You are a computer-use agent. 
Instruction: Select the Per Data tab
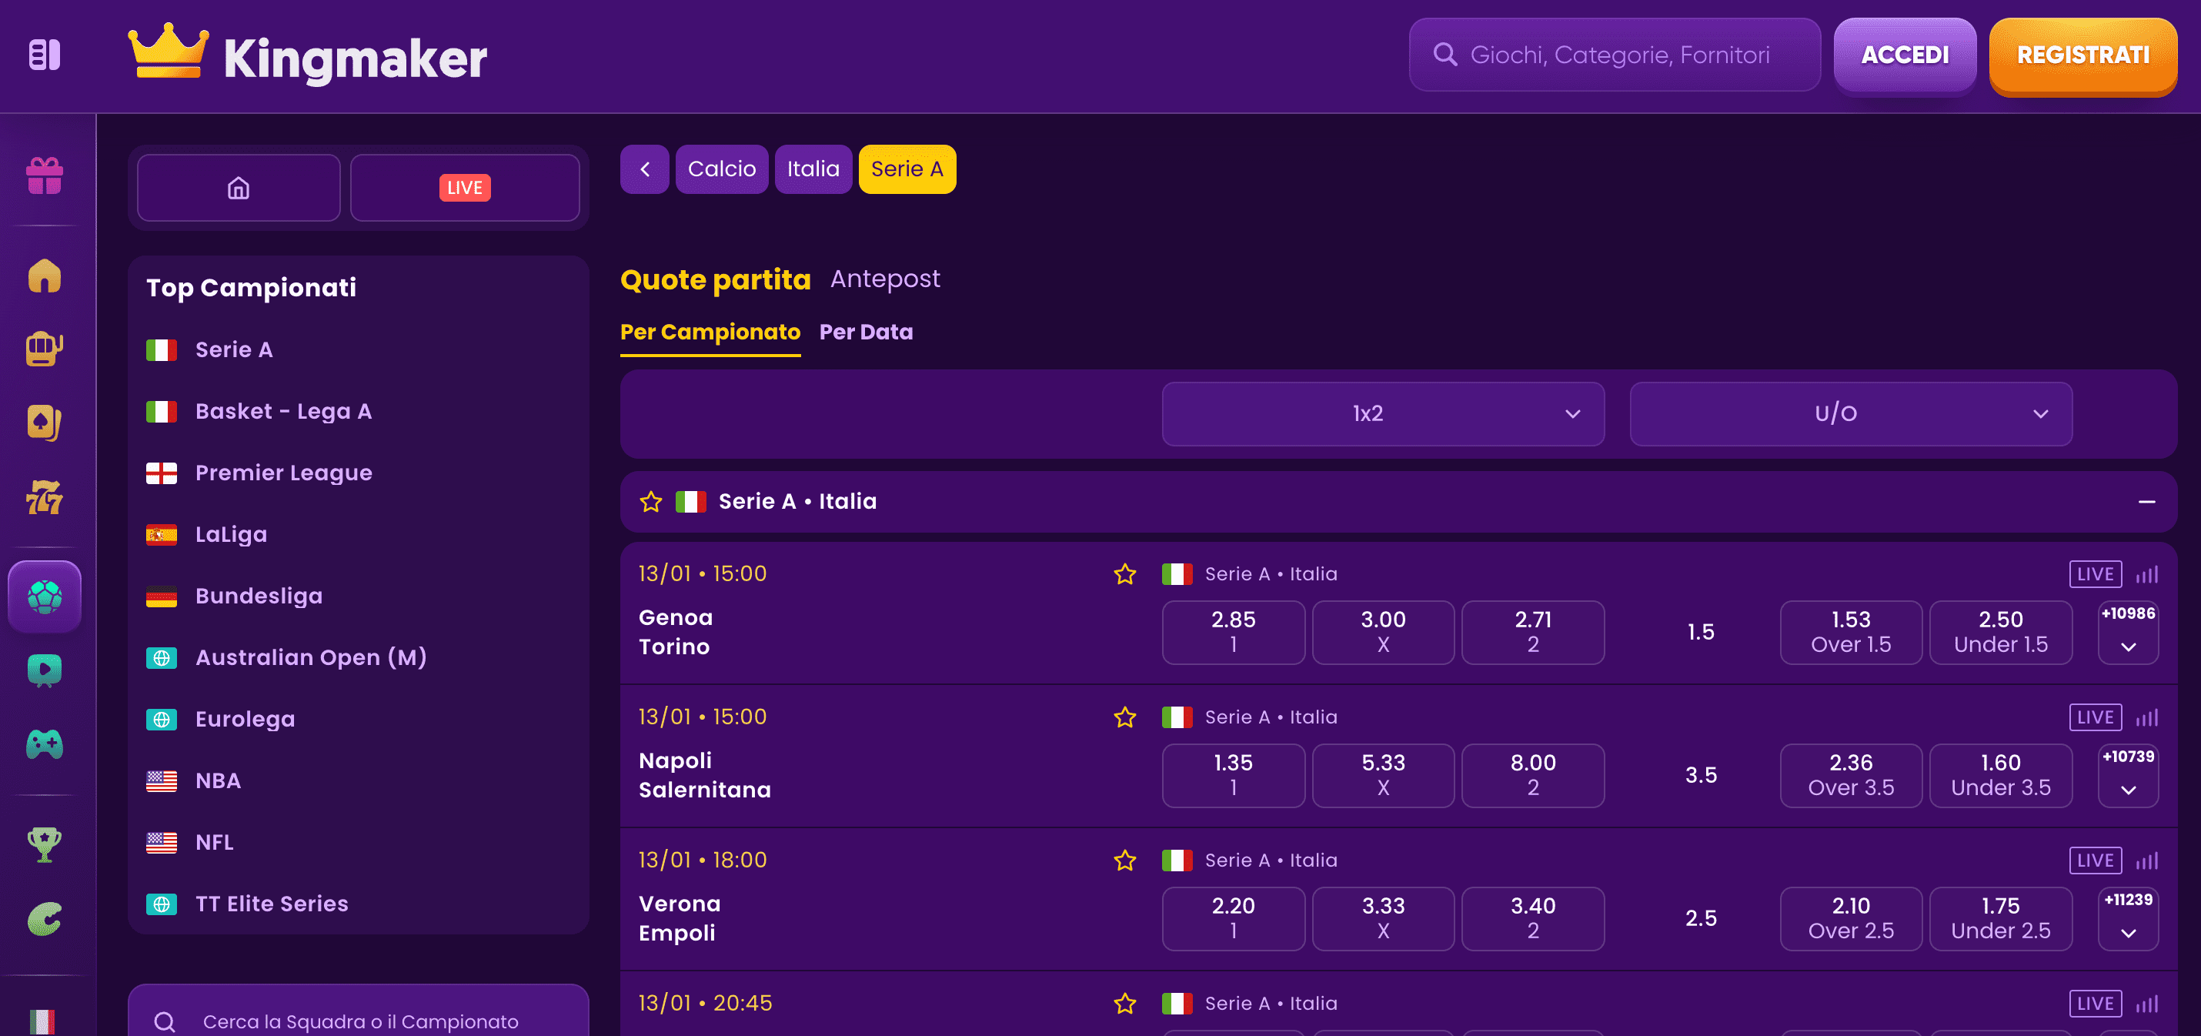867,332
